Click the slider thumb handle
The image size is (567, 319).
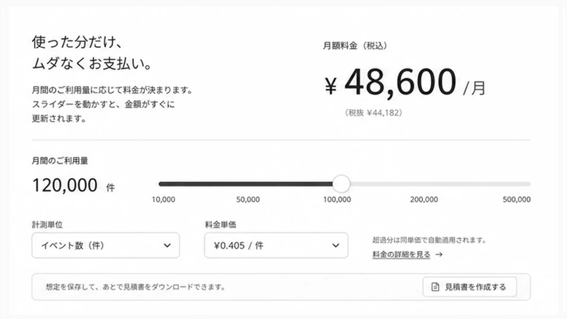click(x=341, y=183)
